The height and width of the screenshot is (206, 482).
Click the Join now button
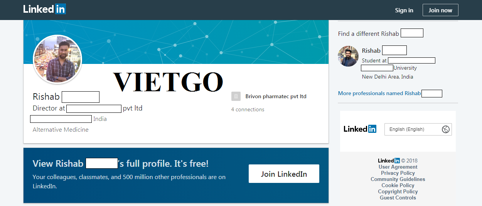pyautogui.click(x=440, y=10)
